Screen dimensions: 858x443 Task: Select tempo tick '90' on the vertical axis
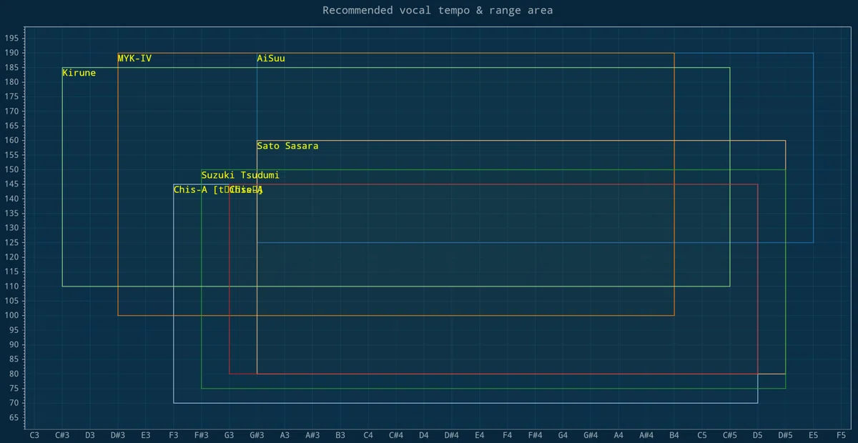[x=14, y=345]
